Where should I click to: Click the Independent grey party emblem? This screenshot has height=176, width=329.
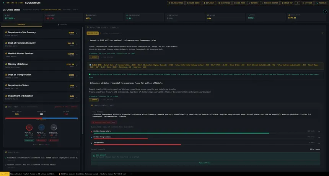(54, 127)
